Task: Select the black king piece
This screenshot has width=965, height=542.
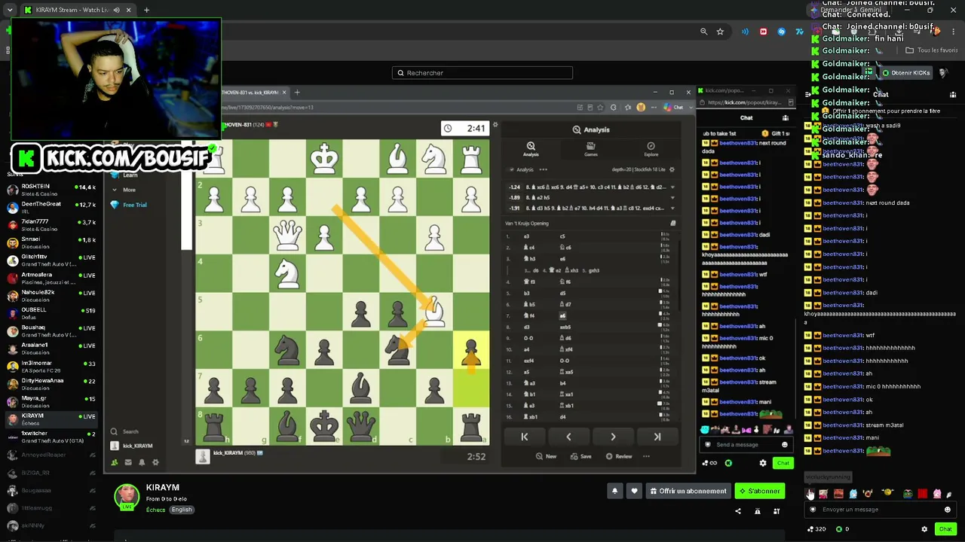Action: click(x=324, y=425)
